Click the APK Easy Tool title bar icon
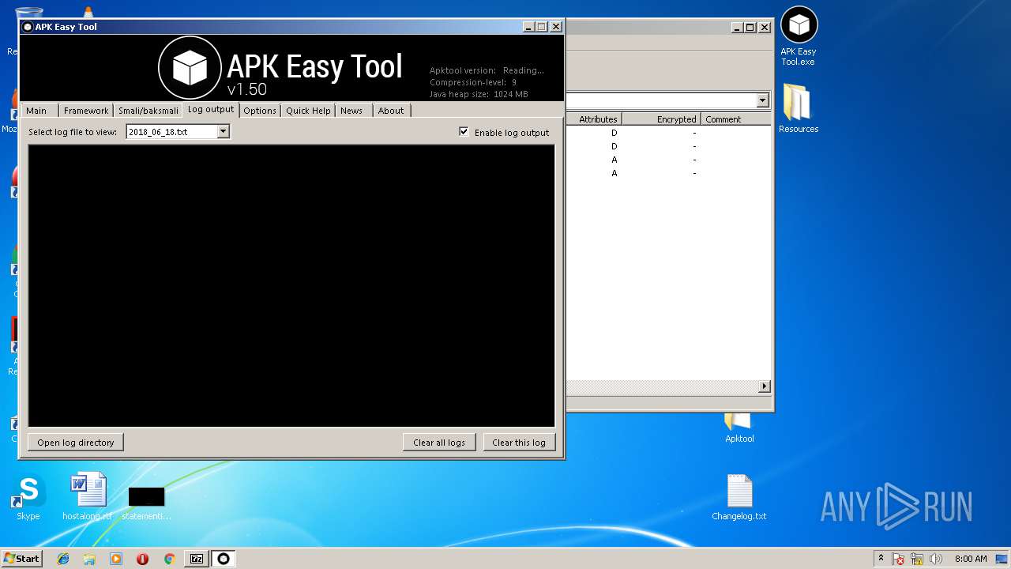1011x569 pixels. coord(28,27)
